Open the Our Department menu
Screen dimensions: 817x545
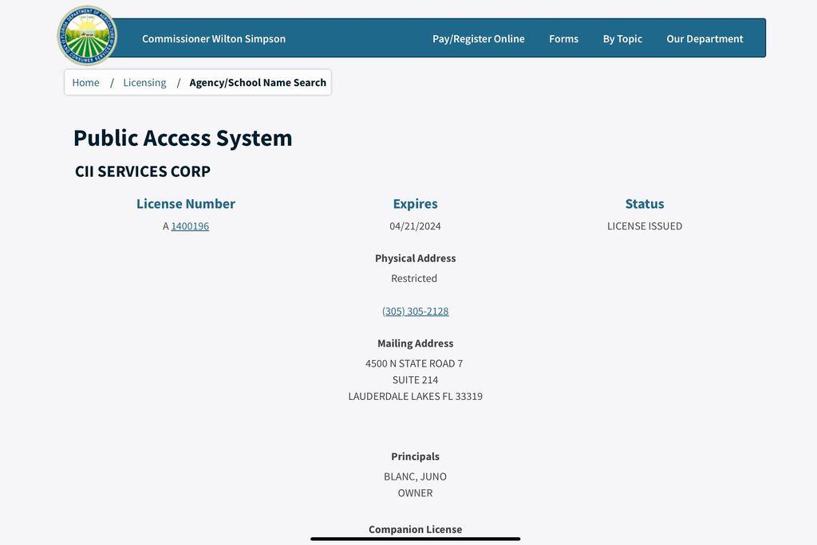(705, 39)
